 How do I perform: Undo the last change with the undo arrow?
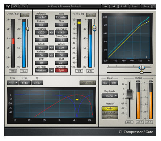(x=15, y=6)
